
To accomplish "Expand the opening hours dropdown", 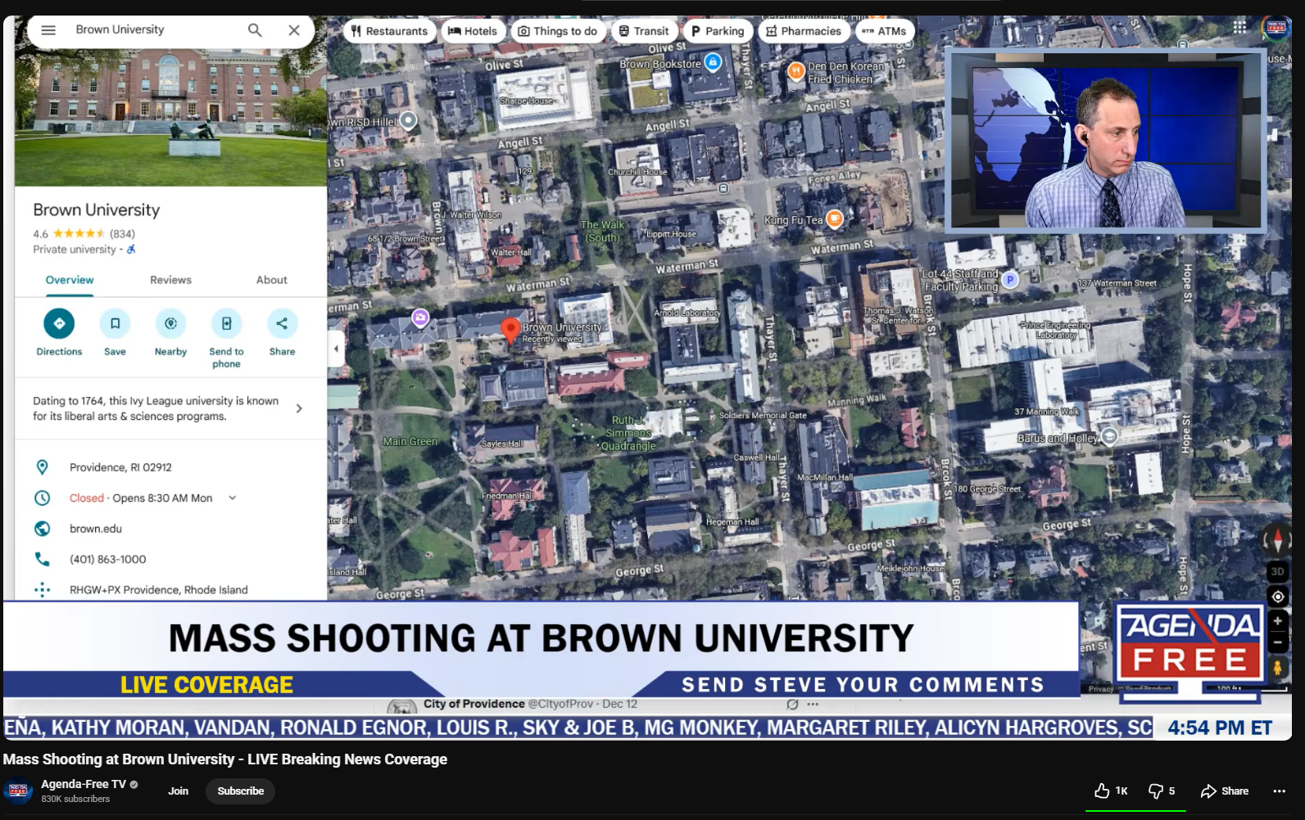I will click(233, 498).
